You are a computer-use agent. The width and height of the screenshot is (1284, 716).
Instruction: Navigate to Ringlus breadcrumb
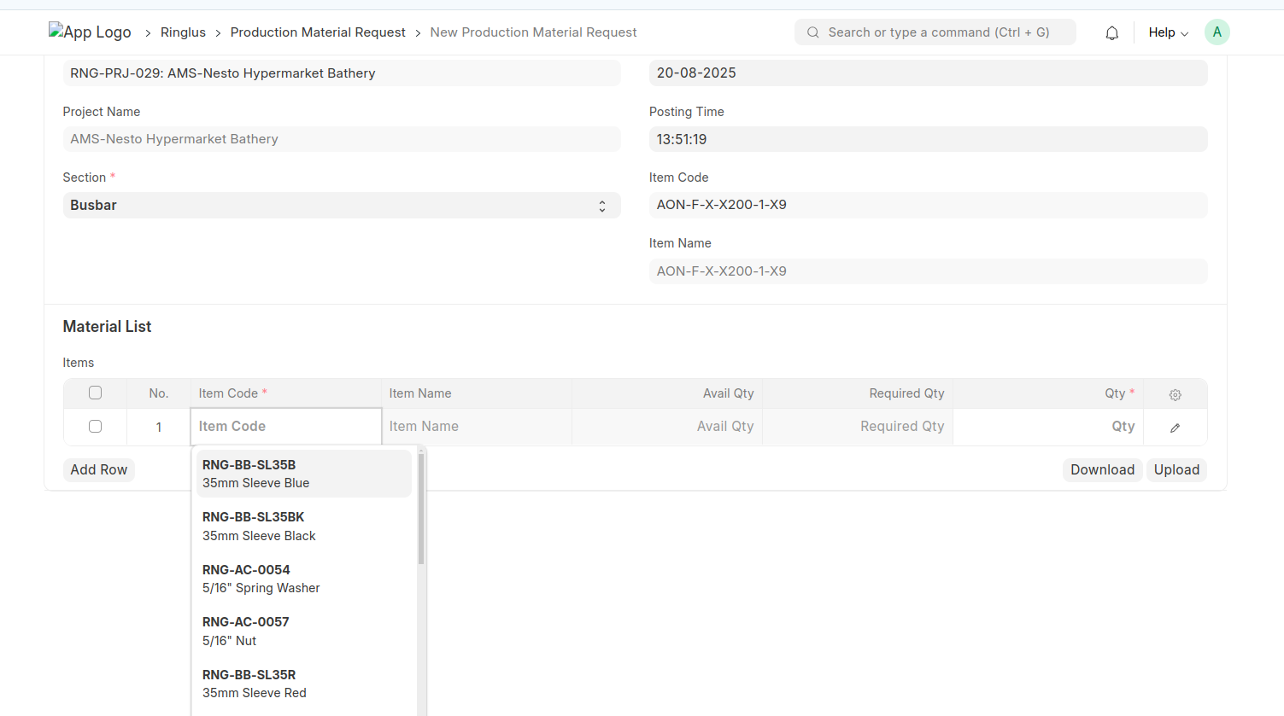(183, 32)
